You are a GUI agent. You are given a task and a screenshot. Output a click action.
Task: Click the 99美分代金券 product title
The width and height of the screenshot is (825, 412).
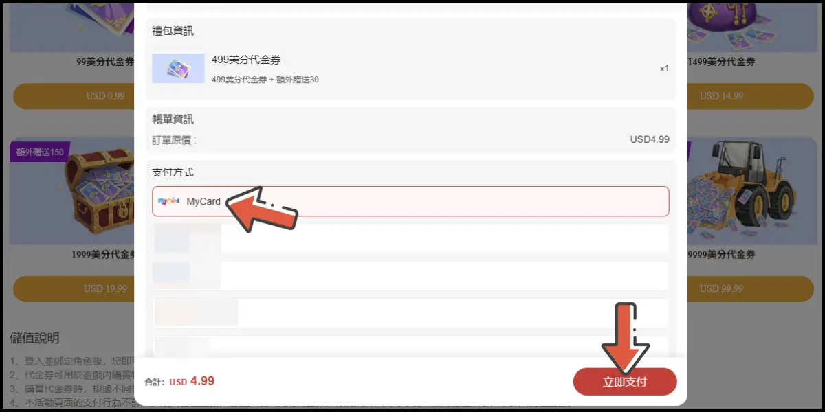point(105,62)
